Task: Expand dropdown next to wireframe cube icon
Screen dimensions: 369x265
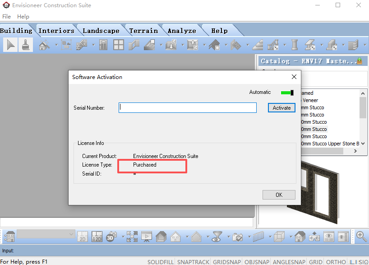Action: tap(291, 237)
